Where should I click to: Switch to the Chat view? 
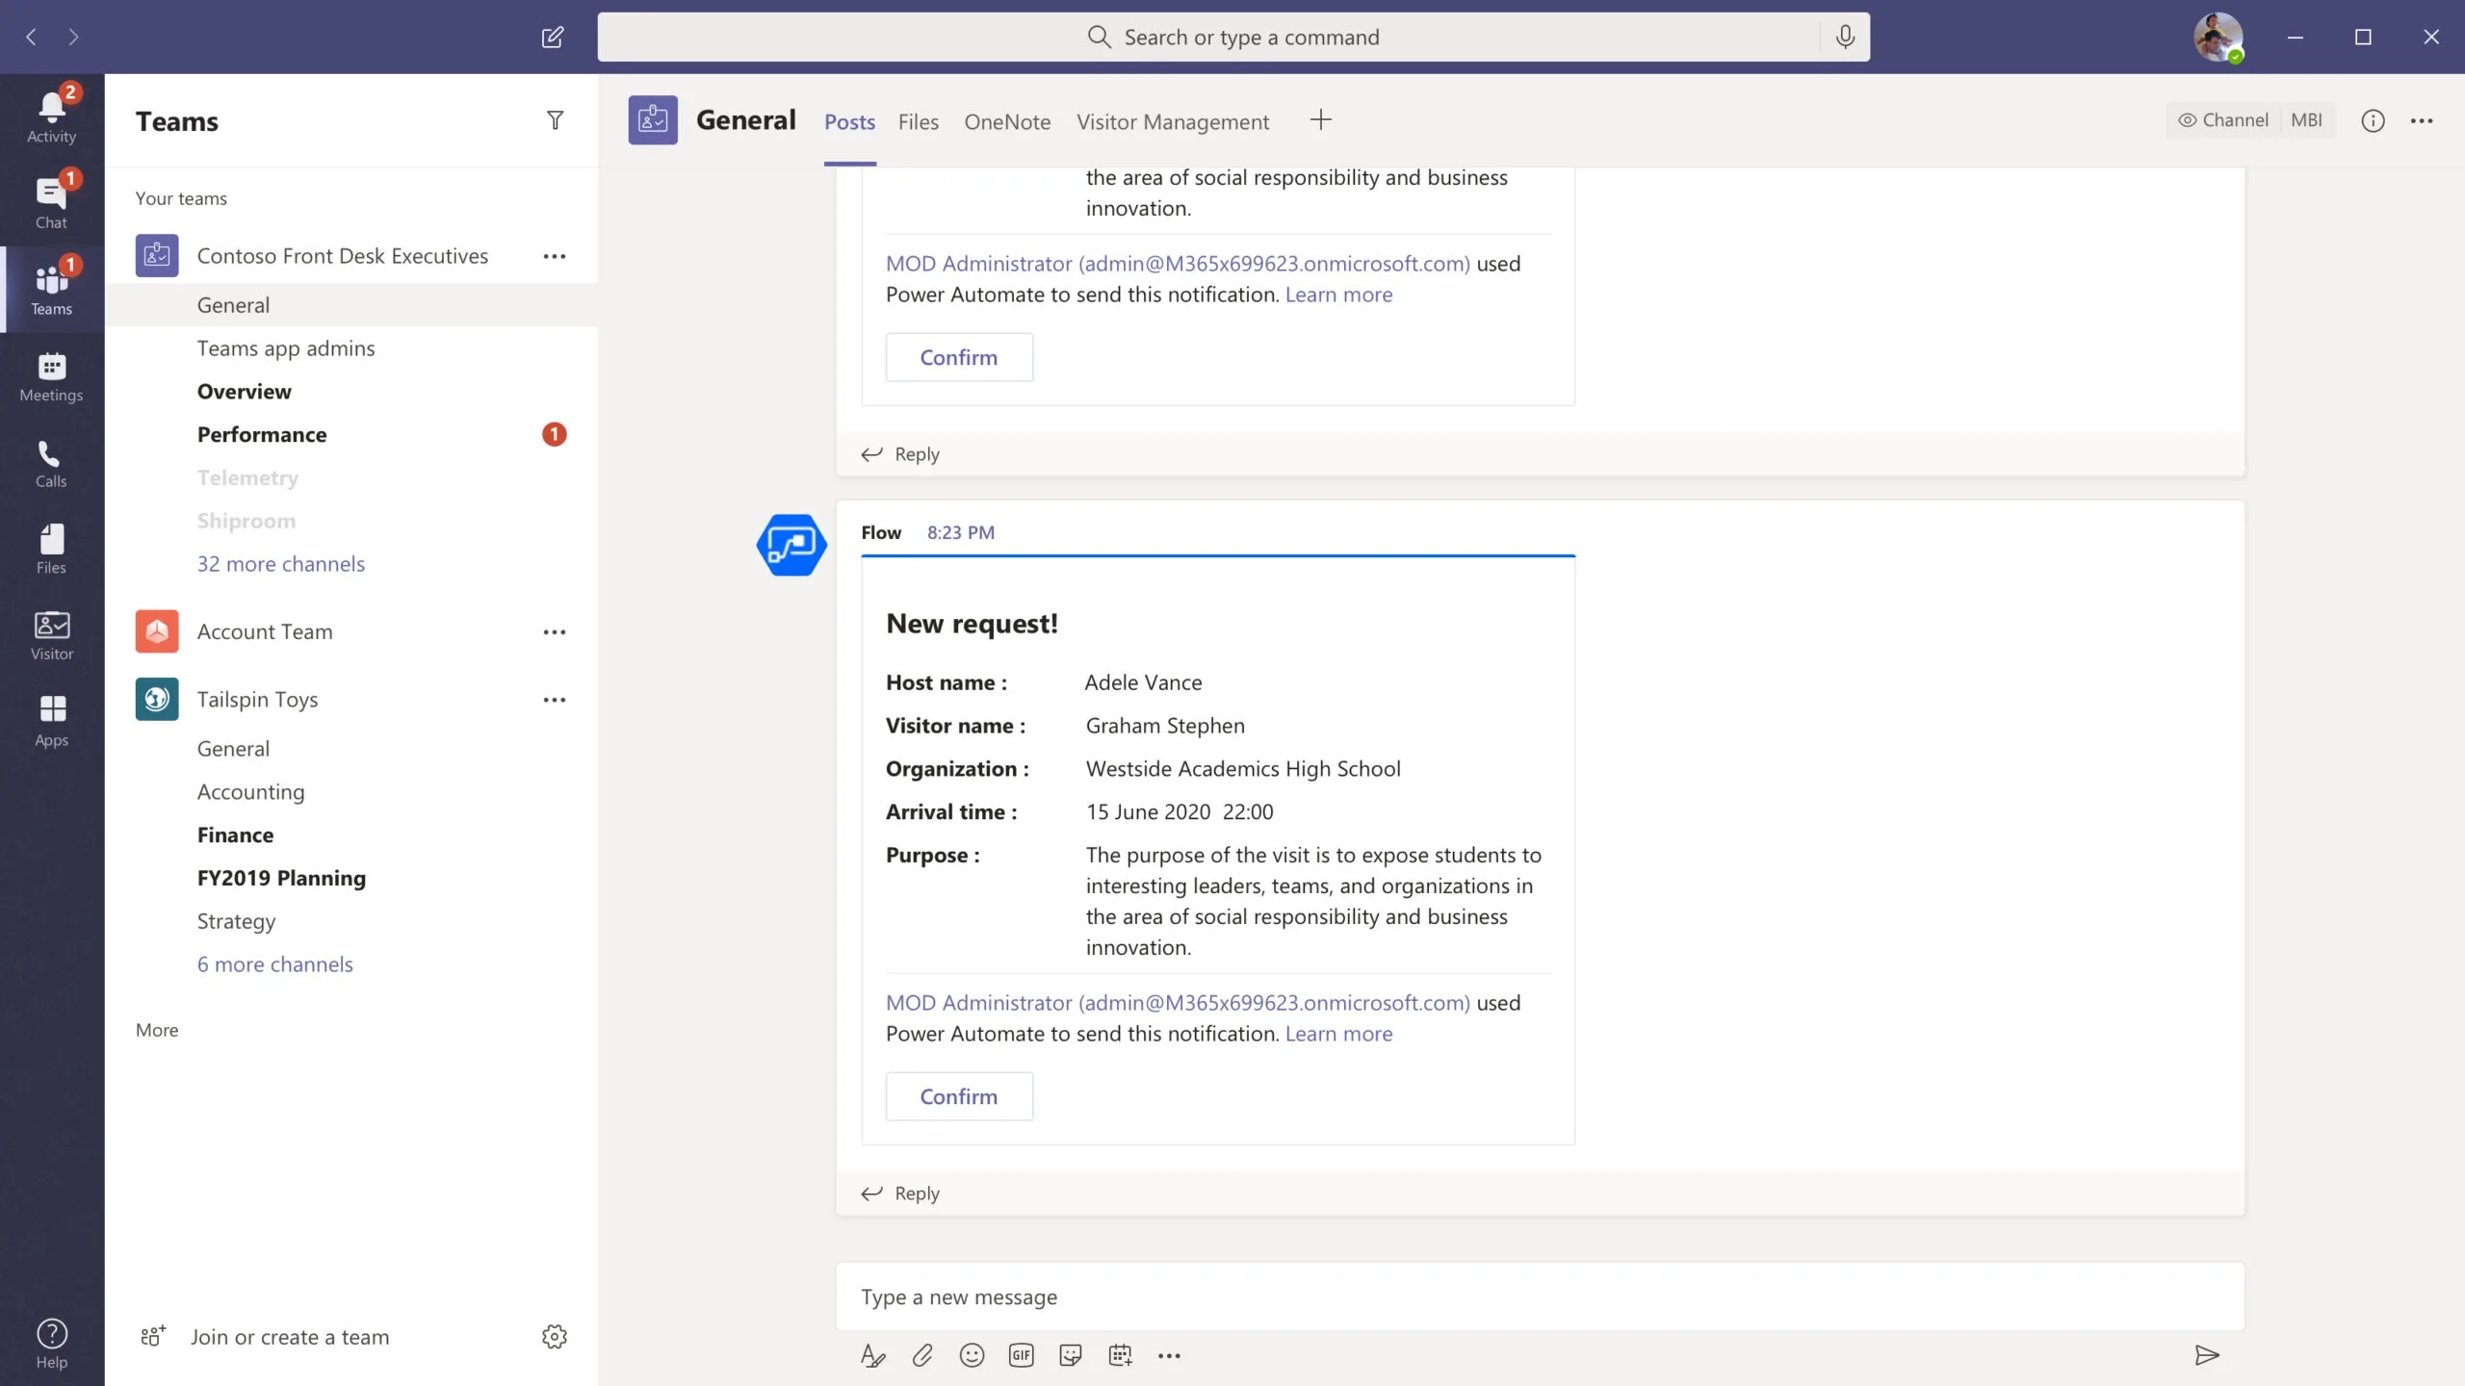click(50, 197)
